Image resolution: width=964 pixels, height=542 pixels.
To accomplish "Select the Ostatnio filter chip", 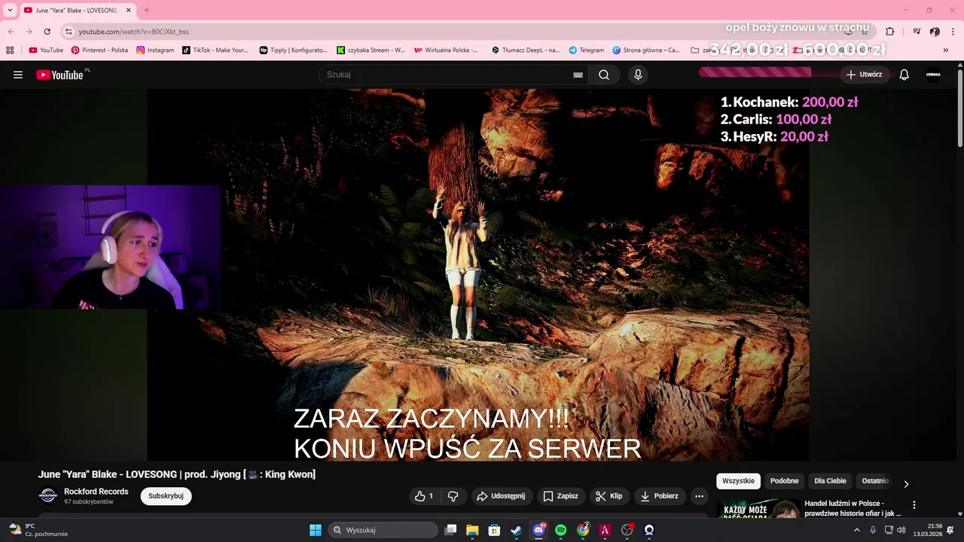I will tap(875, 481).
